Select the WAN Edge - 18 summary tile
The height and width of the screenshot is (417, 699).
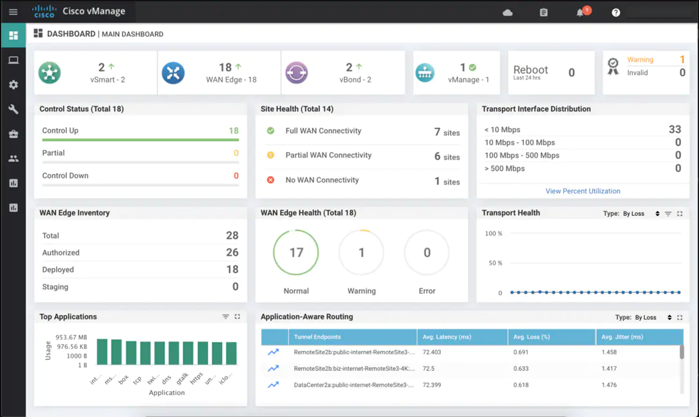coord(219,73)
